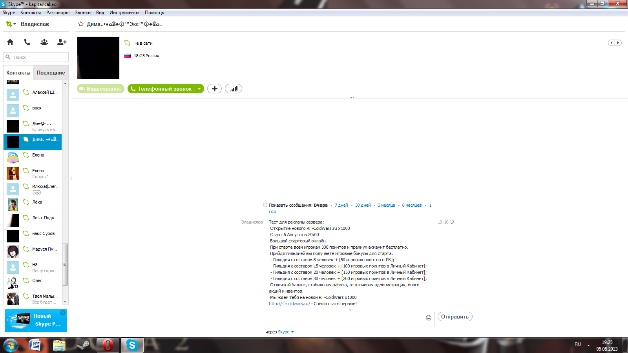Close the Новый Skype promo banner
Screen dimensions: 628x353
[63, 313]
